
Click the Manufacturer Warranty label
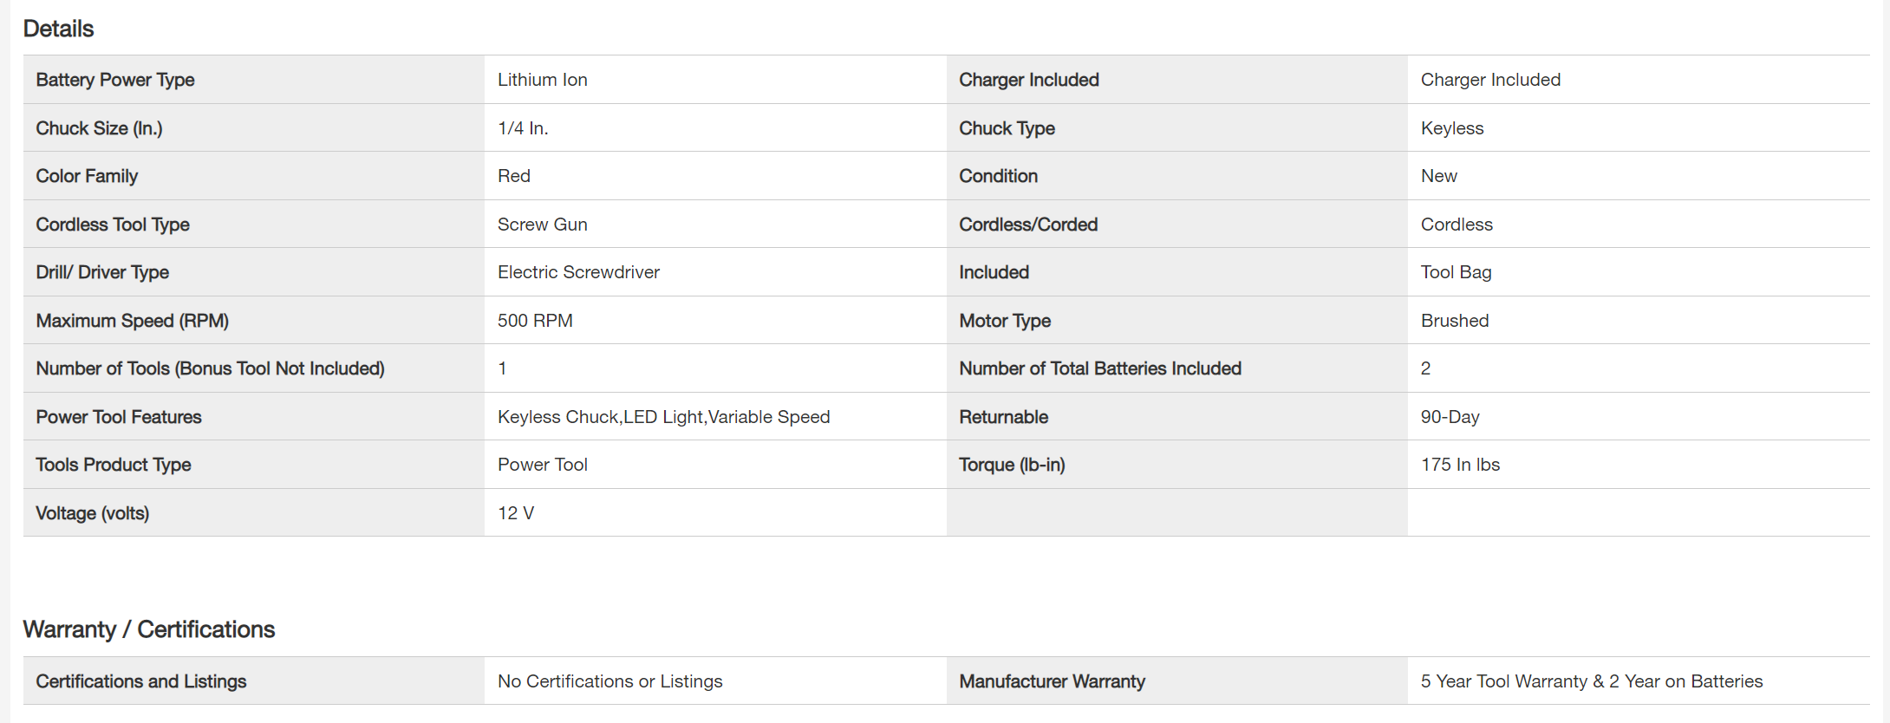tap(1051, 681)
